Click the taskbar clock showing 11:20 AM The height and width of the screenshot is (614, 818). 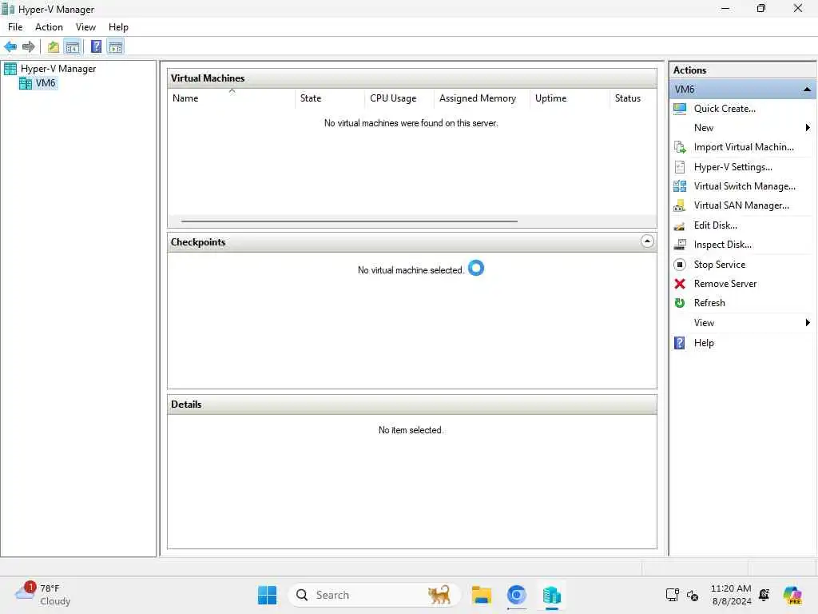(731, 595)
